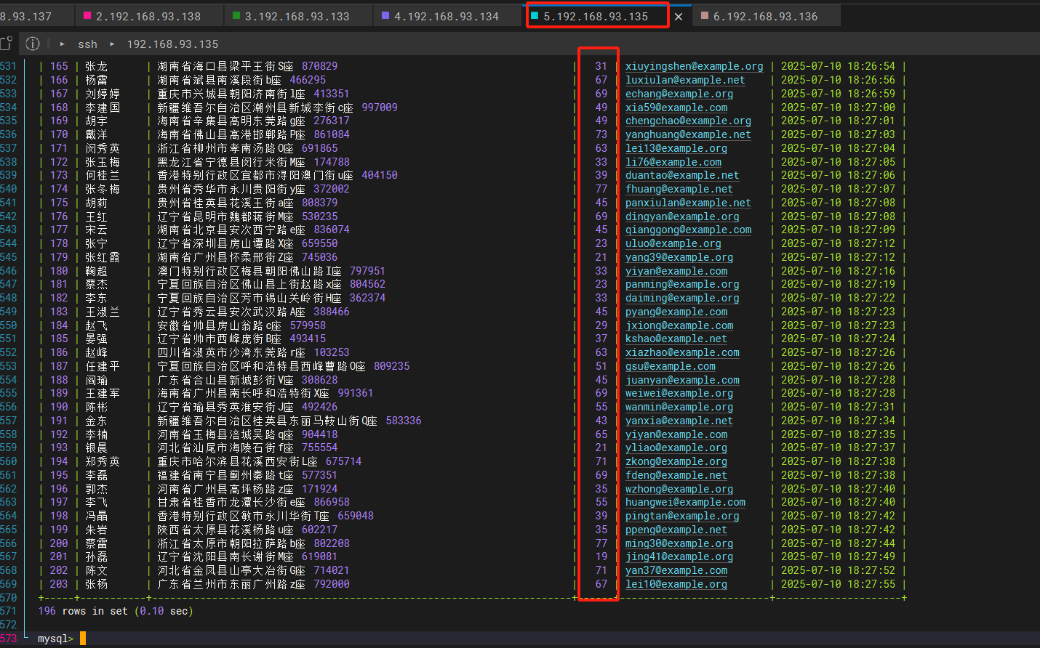The image size is (1040, 648).
Task: Open link yanghuang@example.net
Action: pos(688,134)
